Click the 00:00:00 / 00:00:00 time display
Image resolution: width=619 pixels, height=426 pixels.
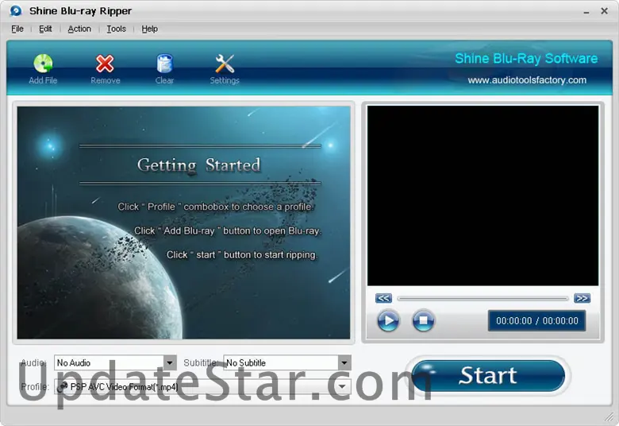[537, 320]
